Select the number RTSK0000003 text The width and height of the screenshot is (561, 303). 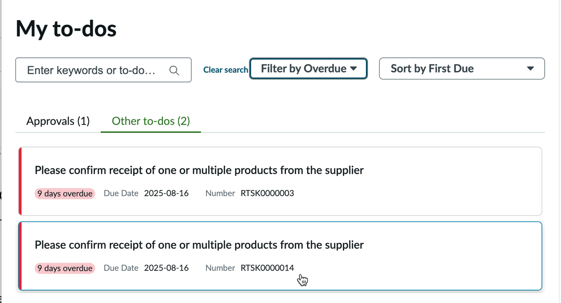[x=267, y=193]
